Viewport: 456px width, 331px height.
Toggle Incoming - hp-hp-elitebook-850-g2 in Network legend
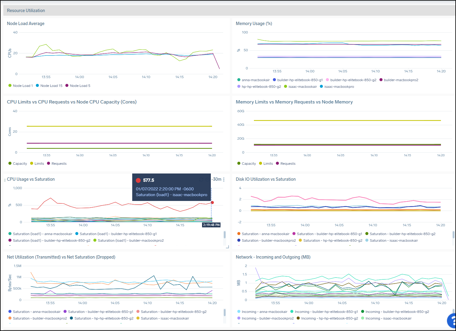[x=327, y=318]
